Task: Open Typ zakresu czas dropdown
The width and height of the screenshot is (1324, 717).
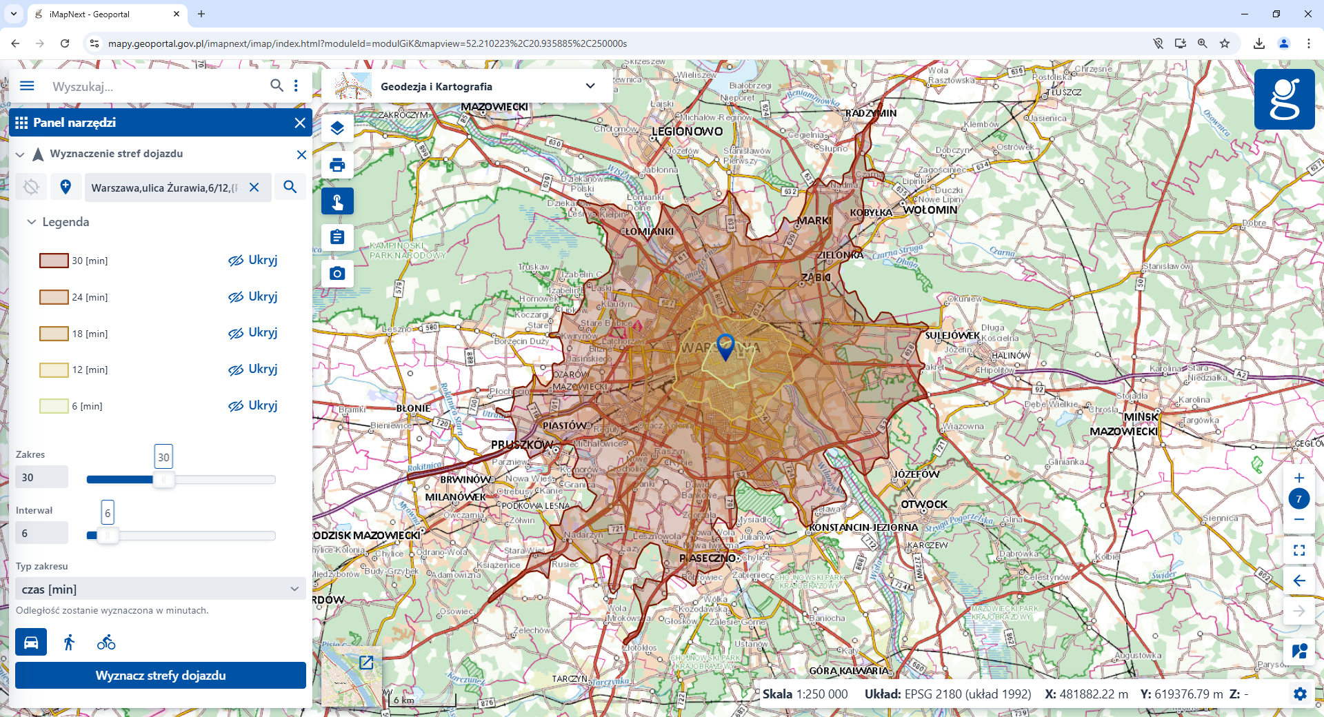Action: [160, 589]
